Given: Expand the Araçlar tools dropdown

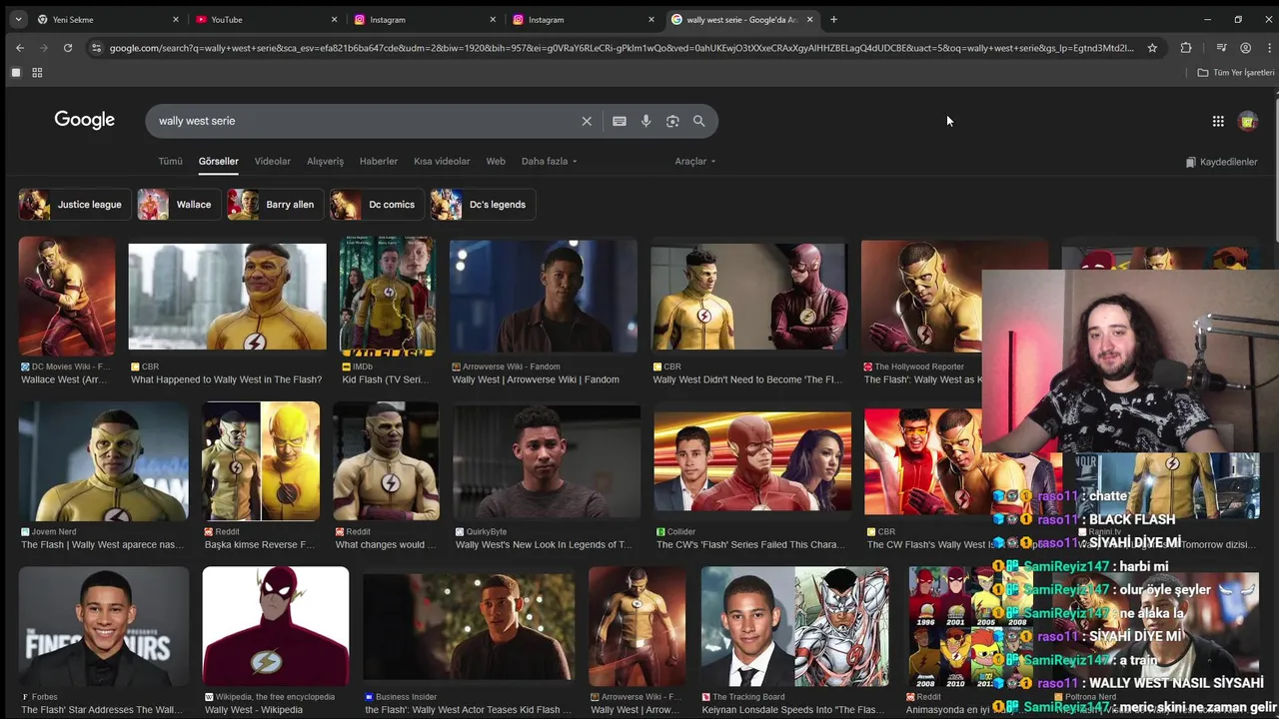Looking at the screenshot, I should point(694,161).
